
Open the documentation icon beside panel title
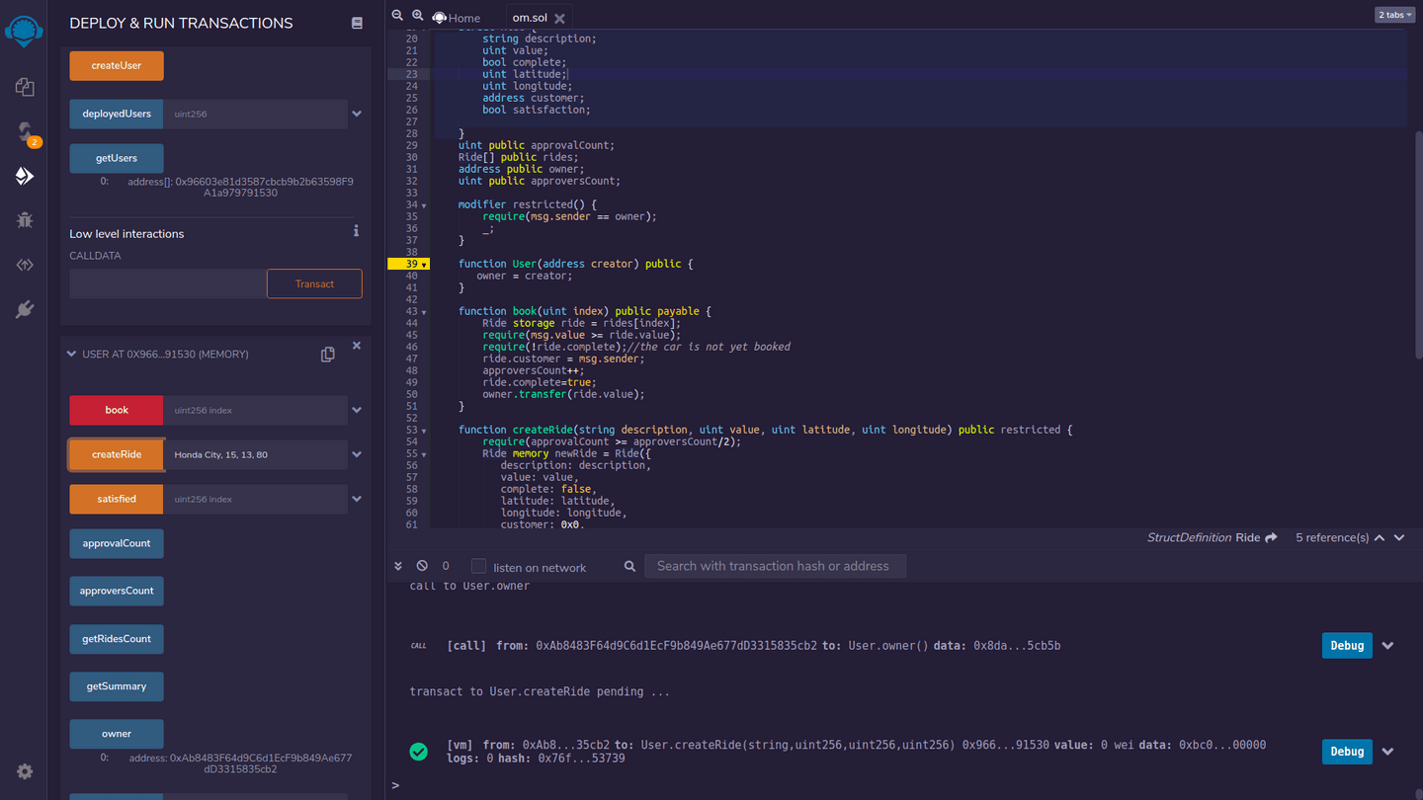click(357, 23)
